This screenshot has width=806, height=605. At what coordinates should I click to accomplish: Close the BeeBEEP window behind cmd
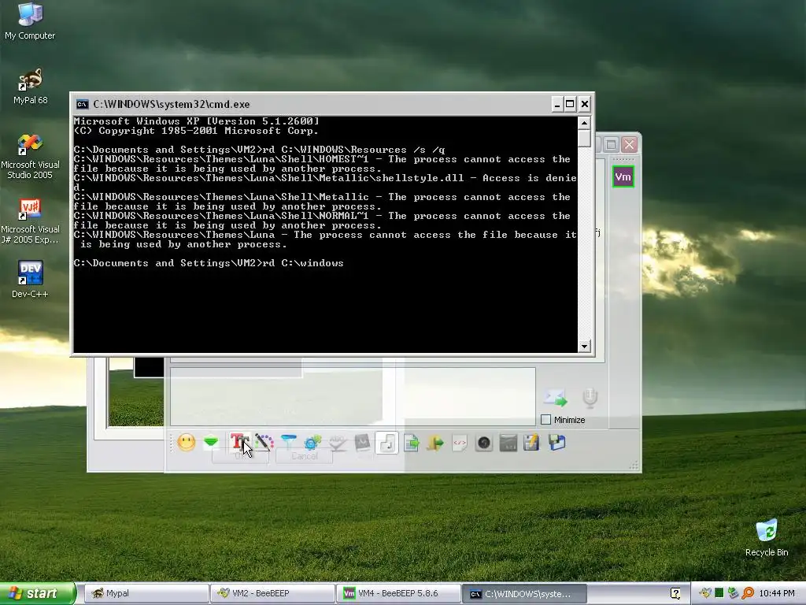click(629, 145)
